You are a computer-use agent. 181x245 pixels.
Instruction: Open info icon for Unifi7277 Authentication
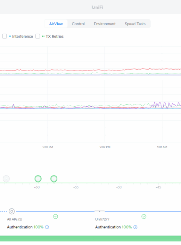[x=135, y=227]
